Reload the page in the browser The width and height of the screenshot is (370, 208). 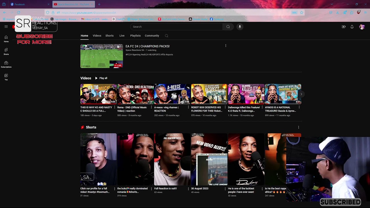pyautogui.click(x=18, y=13)
